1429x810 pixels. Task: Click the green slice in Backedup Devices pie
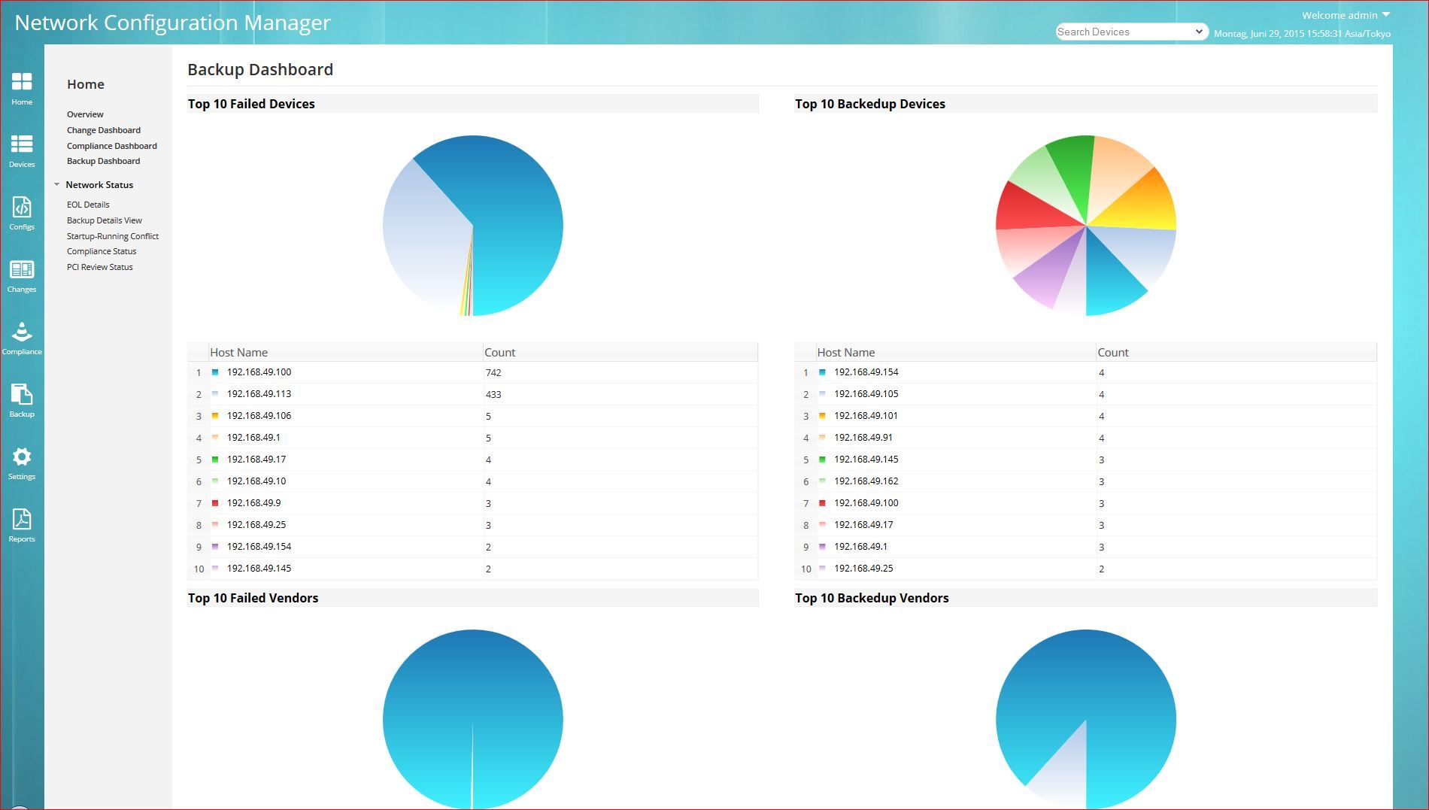(x=1074, y=162)
